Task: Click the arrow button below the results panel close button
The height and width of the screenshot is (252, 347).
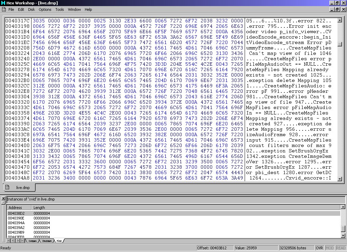Action: tap(3, 202)
